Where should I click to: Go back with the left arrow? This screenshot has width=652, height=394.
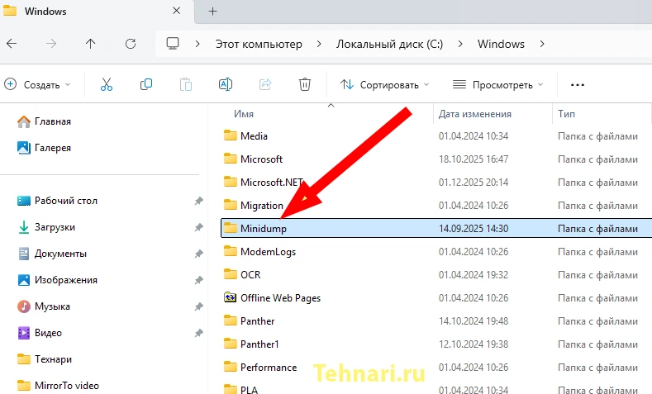[12, 44]
